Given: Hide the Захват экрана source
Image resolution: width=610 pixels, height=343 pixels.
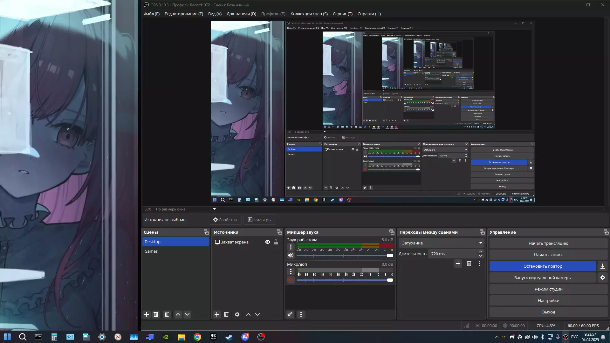Looking at the screenshot, I should 268,242.
